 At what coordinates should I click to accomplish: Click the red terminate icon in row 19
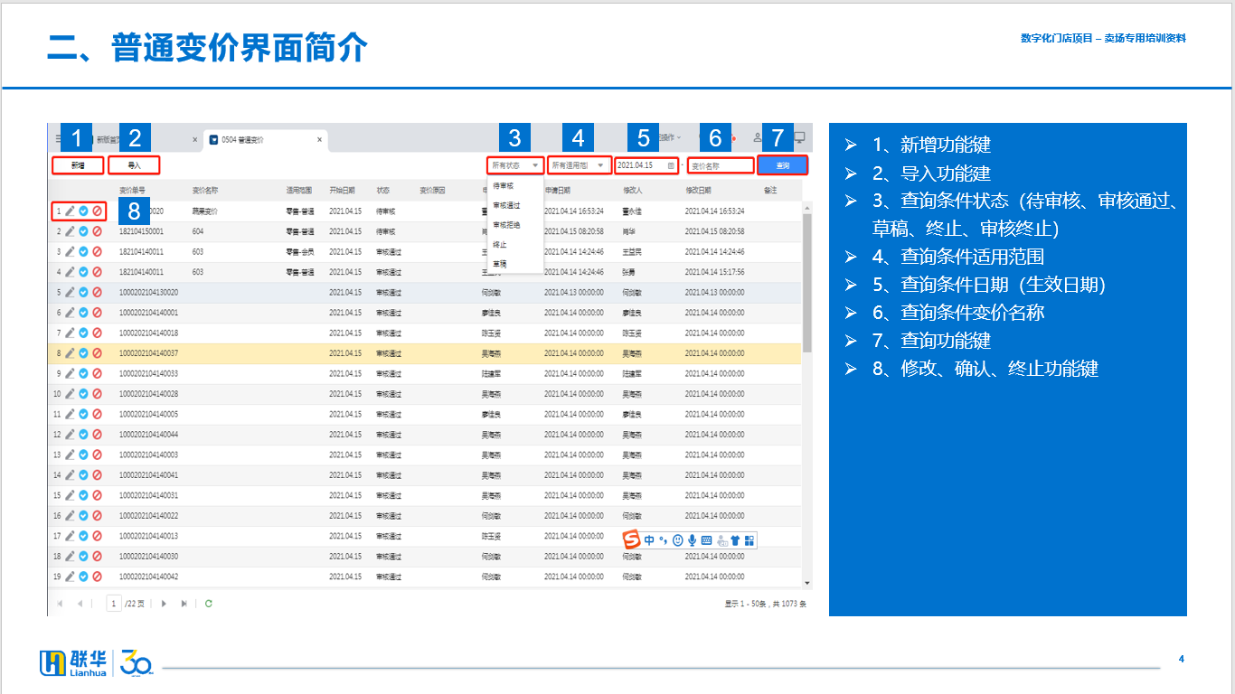(x=97, y=577)
